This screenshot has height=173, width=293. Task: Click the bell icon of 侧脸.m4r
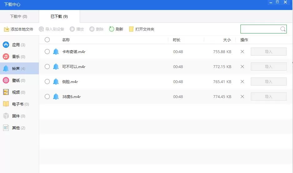tap(56, 82)
